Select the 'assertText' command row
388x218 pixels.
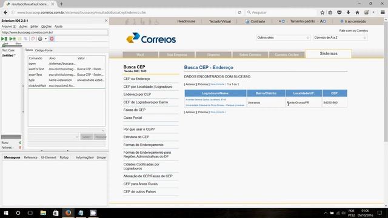point(67,74)
